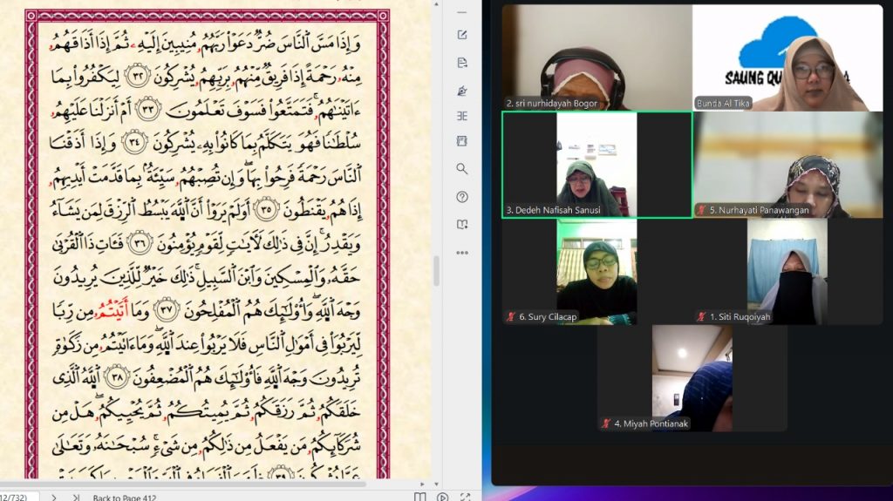893x501 pixels.
Task: Click the page stamp icon in sidebar
Action: click(x=462, y=141)
